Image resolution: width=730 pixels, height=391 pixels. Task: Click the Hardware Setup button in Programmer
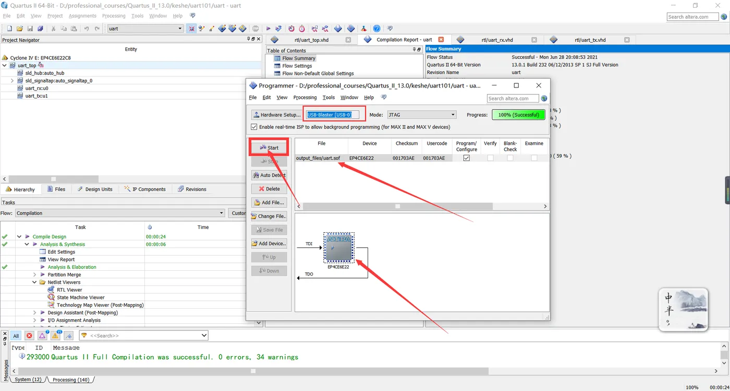pyautogui.click(x=276, y=115)
